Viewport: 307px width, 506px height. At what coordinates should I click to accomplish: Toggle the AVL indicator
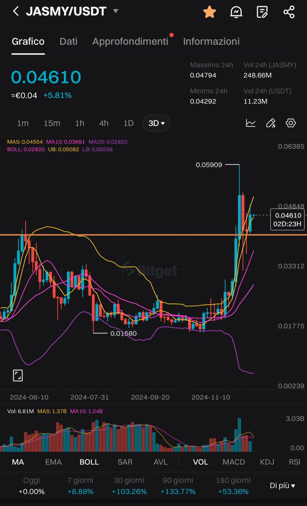(160, 462)
